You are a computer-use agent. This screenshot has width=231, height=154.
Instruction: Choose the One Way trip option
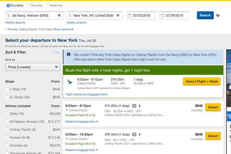coord(28,6)
